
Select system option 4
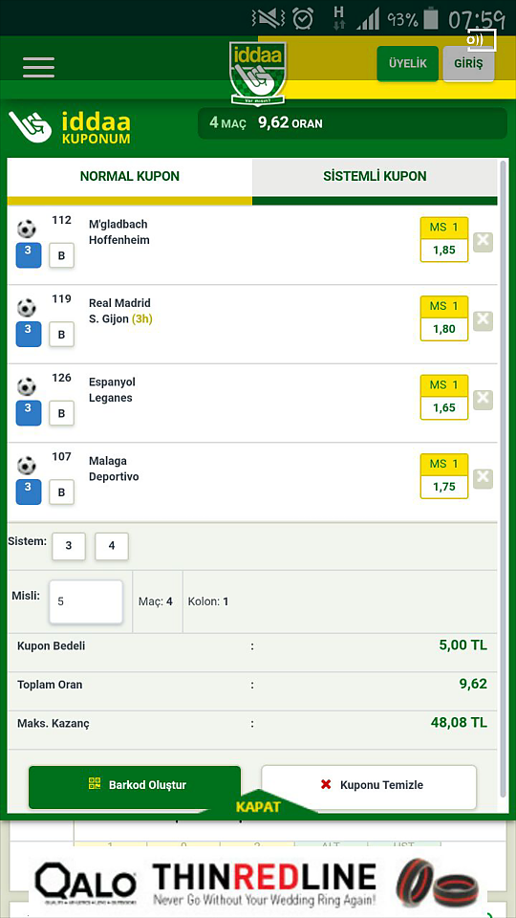coord(112,546)
